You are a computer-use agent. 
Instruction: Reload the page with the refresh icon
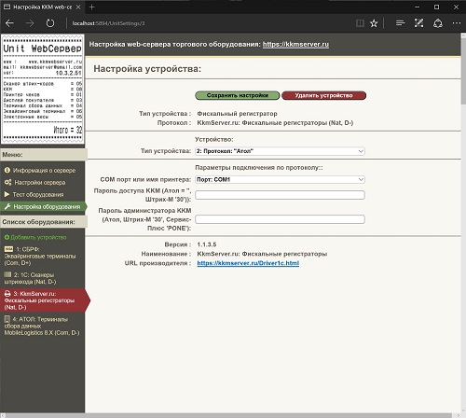[50, 23]
